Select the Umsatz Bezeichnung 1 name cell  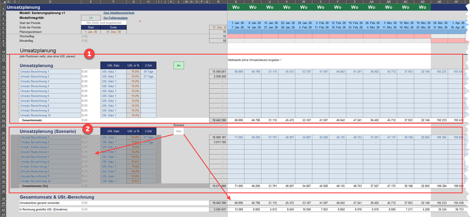click(50, 72)
